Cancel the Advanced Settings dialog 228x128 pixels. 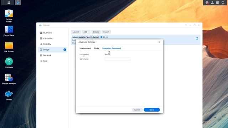tap(137, 110)
